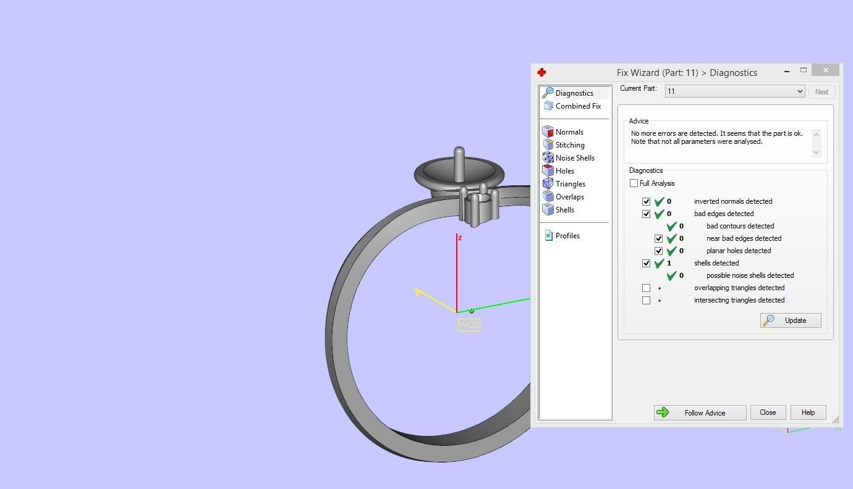Open the Diagnostics page label
The image size is (853, 489).
point(574,93)
